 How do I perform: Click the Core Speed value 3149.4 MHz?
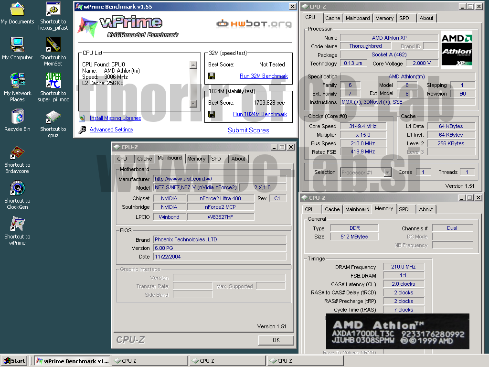click(x=363, y=126)
